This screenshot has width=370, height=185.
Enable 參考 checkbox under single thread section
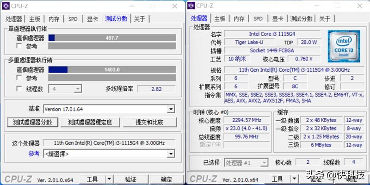19,46
